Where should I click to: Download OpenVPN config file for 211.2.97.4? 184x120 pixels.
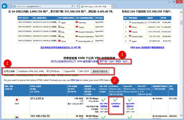click(x=130, y=105)
